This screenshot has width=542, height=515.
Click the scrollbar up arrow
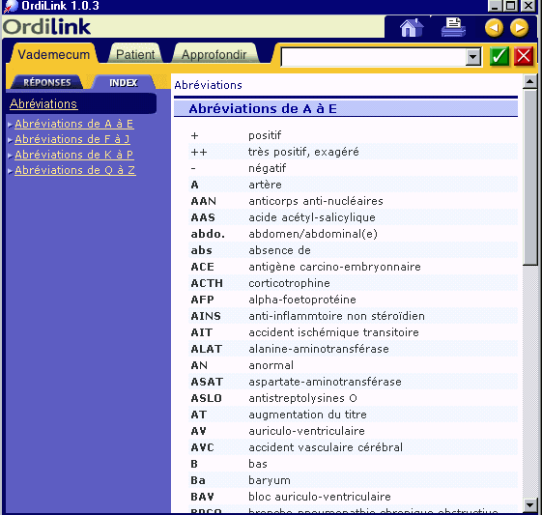529,81
